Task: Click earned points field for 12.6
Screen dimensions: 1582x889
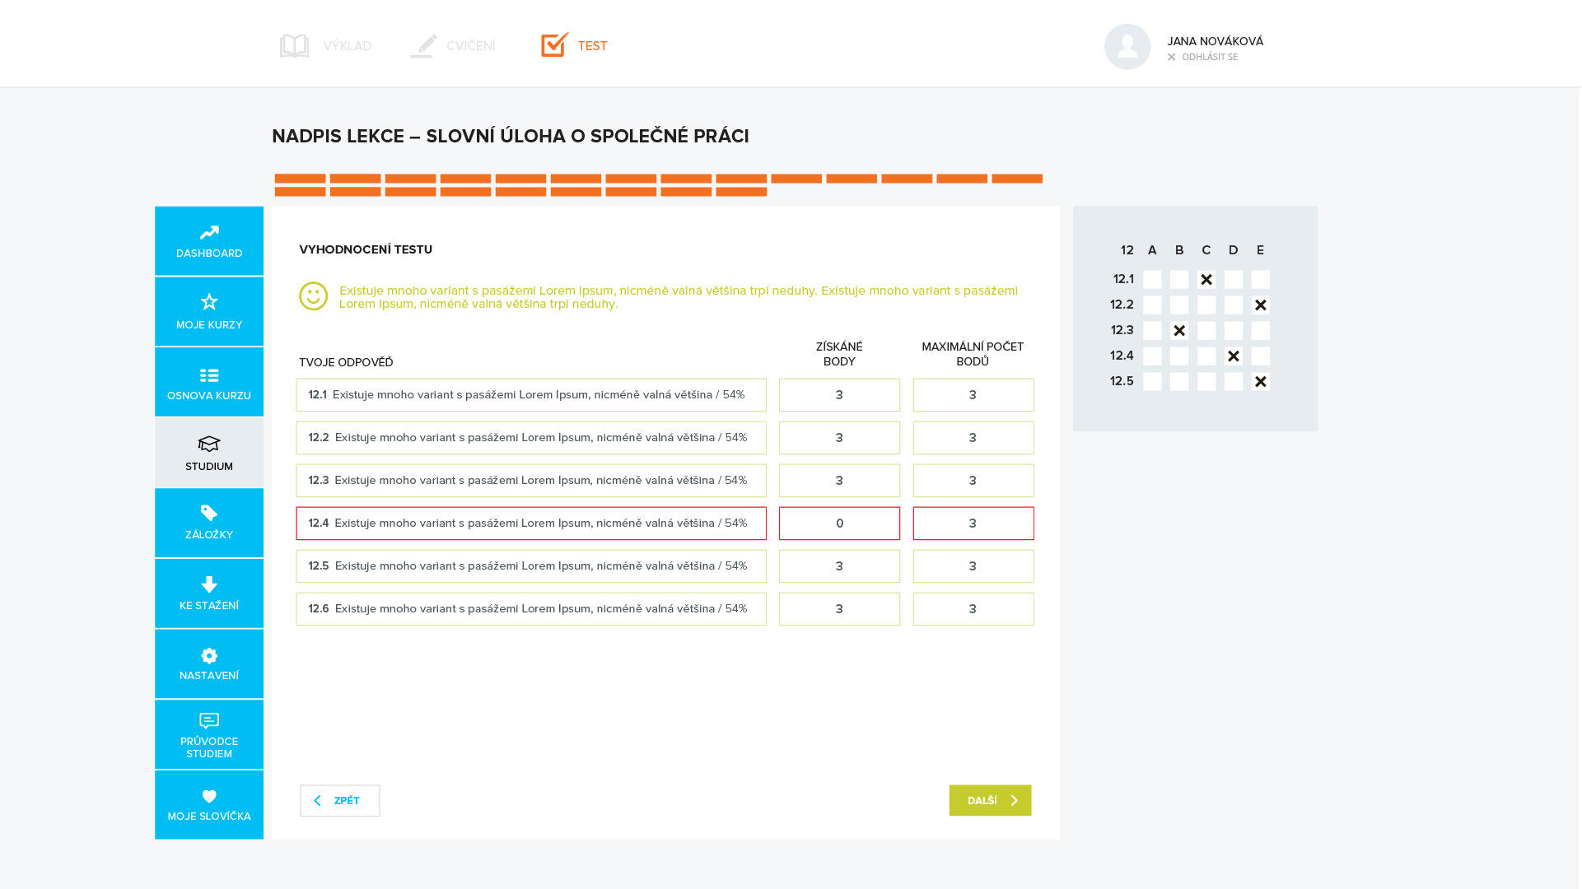Action: (839, 609)
